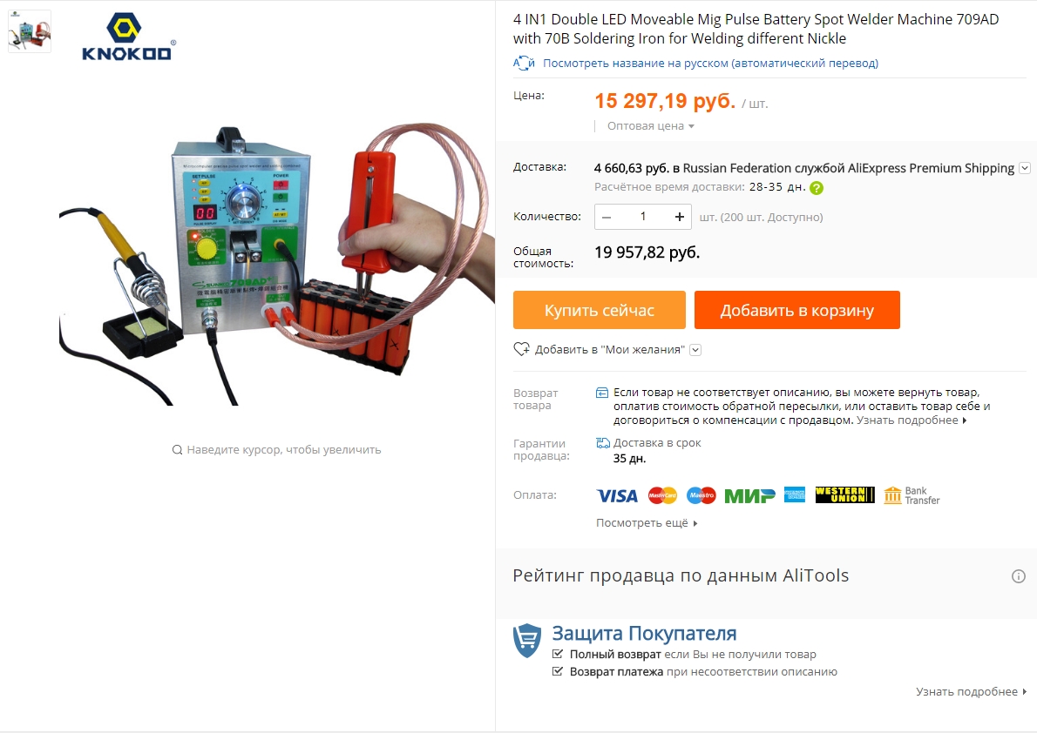Open the shipping method dropdown arrow

point(1025,168)
